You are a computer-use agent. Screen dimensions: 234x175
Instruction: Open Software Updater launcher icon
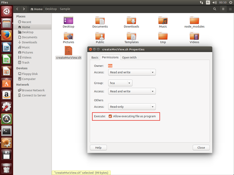[x=7, y=119]
